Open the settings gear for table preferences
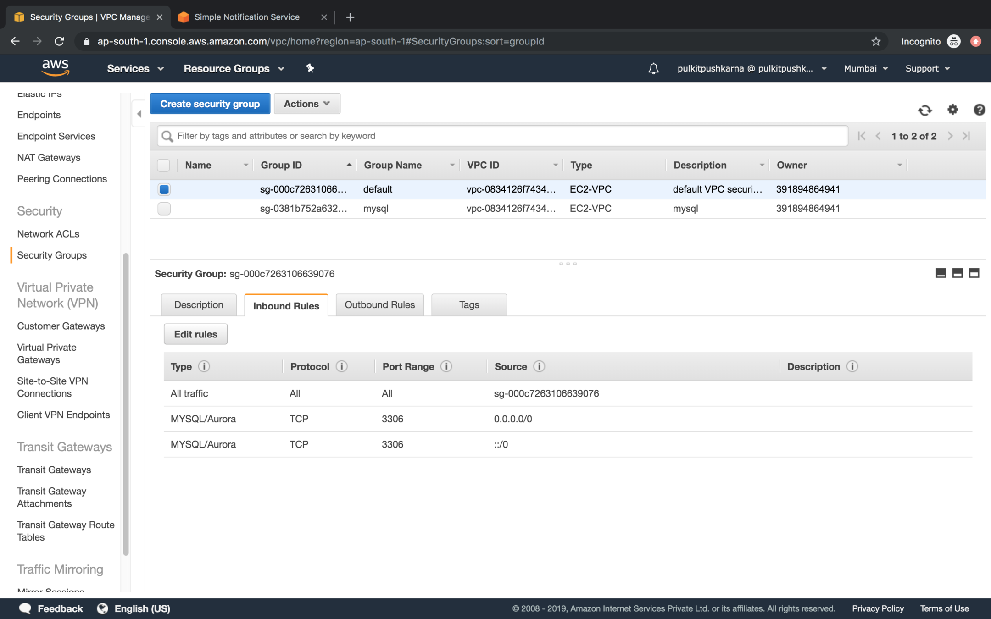 [952, 110]
